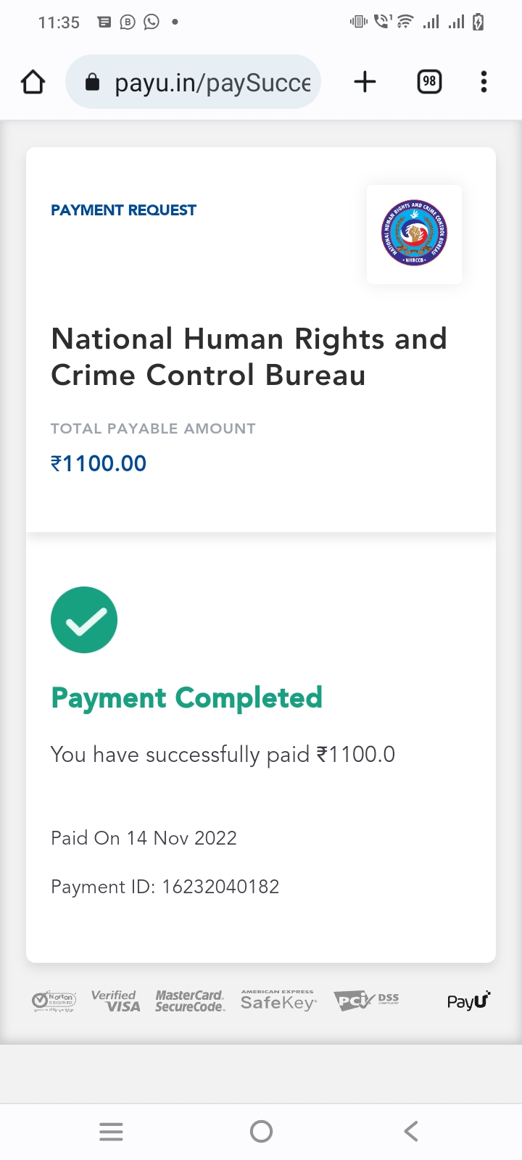This screenshot has height=1160, width=522.
Task: Select the payu.in URL address field
Action: (212, 83)
